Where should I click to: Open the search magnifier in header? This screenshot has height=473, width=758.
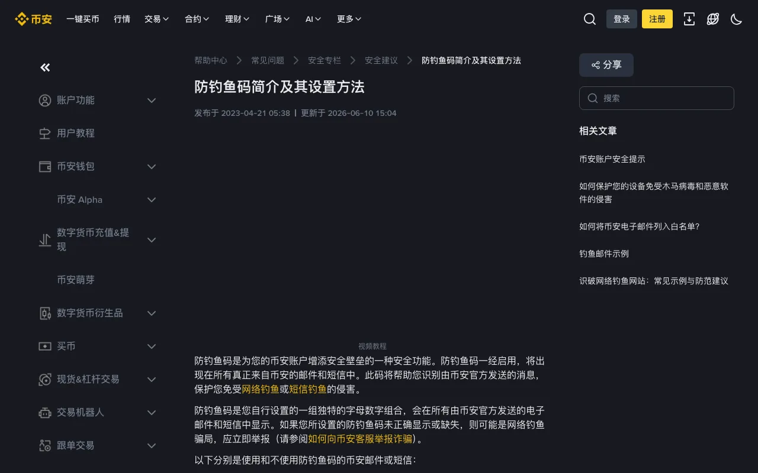pyautogui.click(x=590, y=19)
